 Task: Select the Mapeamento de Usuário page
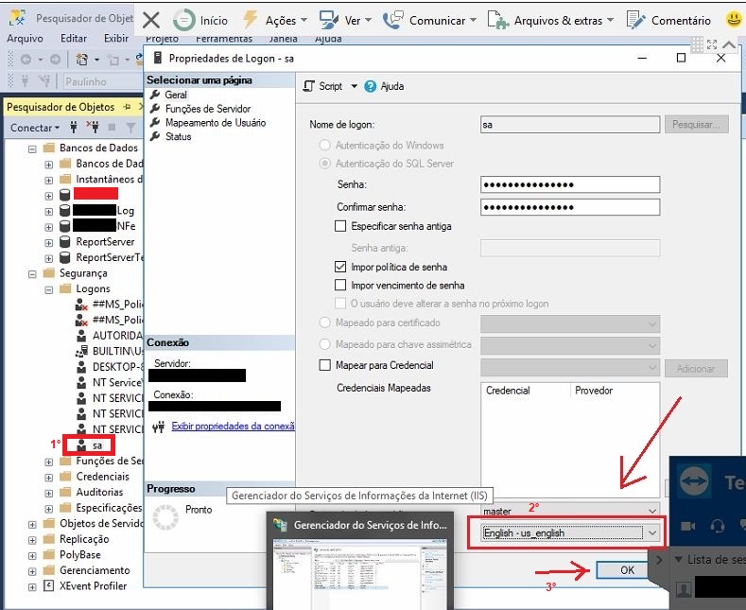tap(215, 122)
